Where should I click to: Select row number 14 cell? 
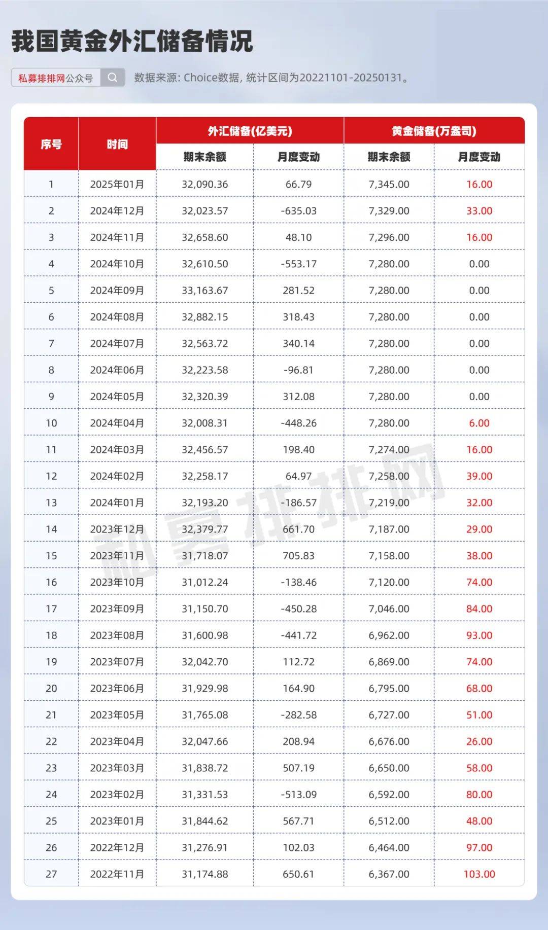point(51,529)
